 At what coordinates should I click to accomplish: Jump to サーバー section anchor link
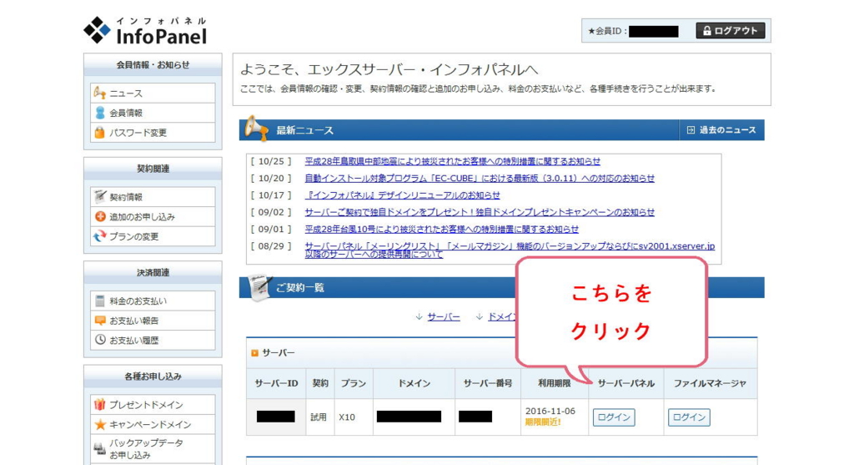click(444, 316)
